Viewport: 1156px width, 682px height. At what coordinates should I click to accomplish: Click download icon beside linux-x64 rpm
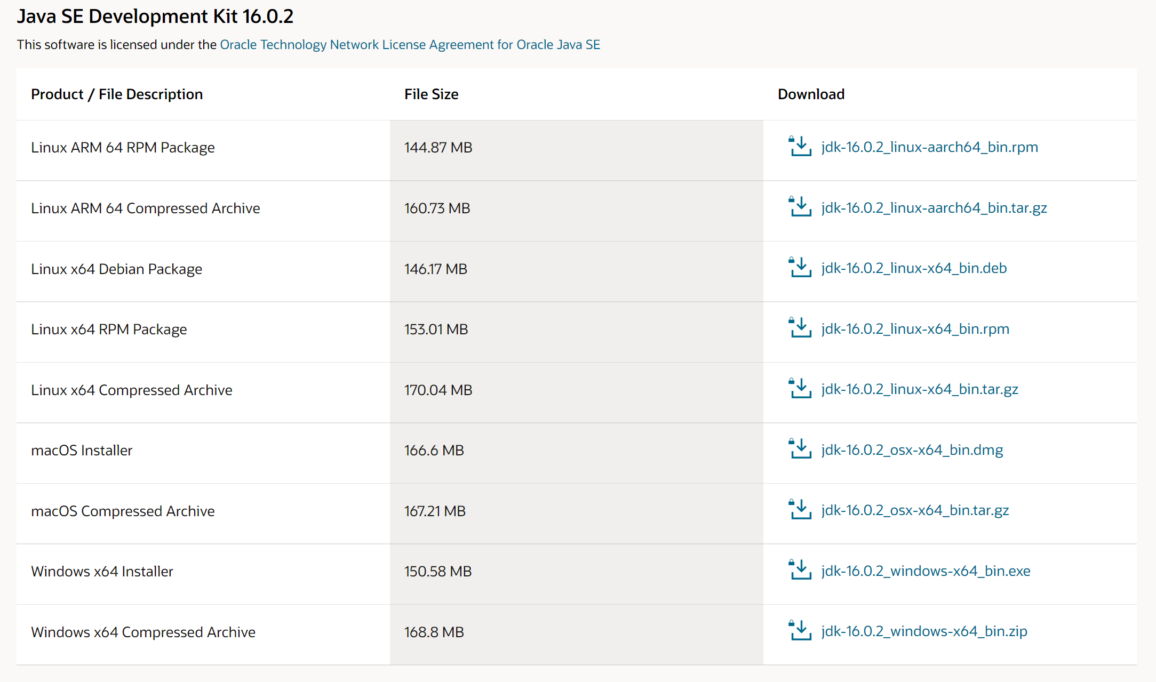coord(800,328)
